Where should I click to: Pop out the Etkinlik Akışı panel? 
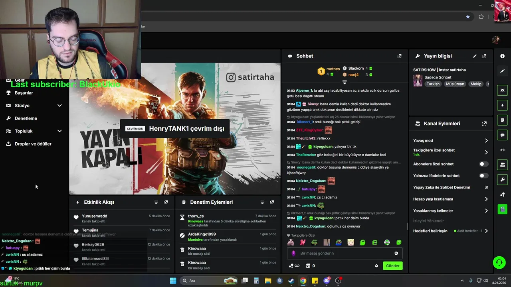166,202
